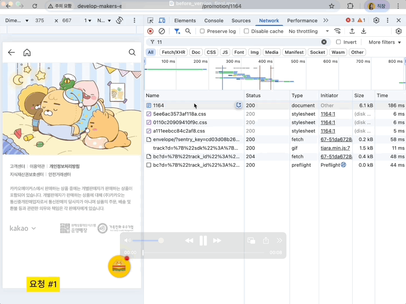Screen dimensions: 406x304
Task: Open the 개인정보처리방침 footer link
Action: 65,166
